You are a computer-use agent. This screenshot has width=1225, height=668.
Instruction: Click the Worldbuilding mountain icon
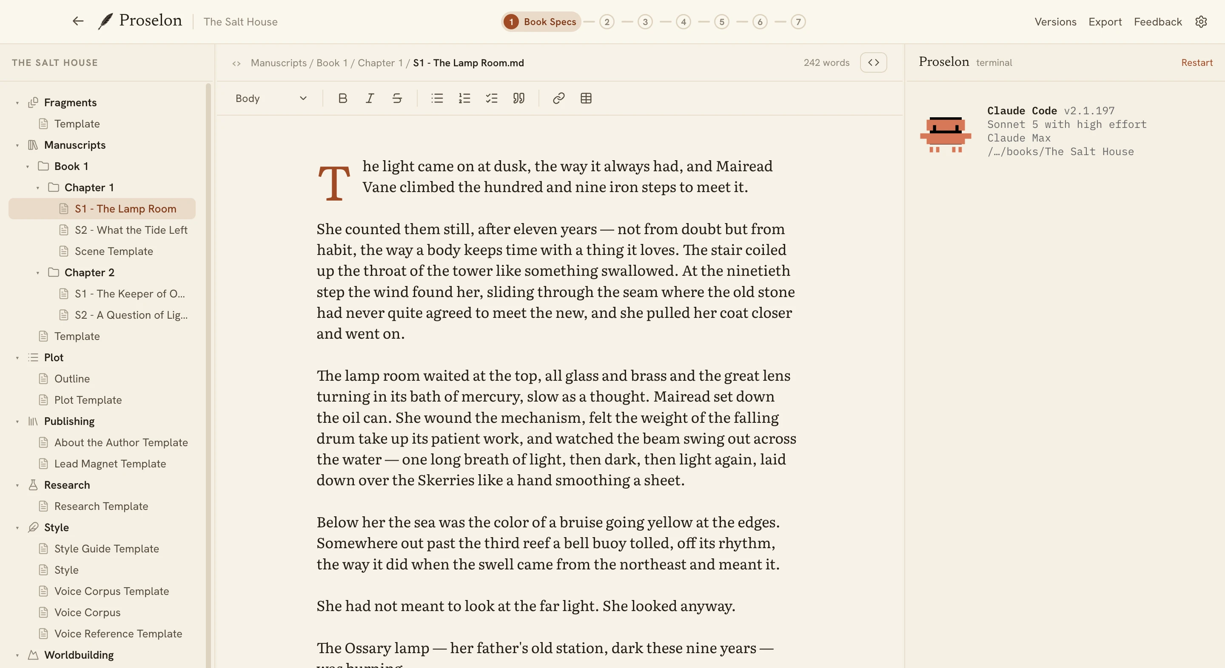click(x=33, y=655)
